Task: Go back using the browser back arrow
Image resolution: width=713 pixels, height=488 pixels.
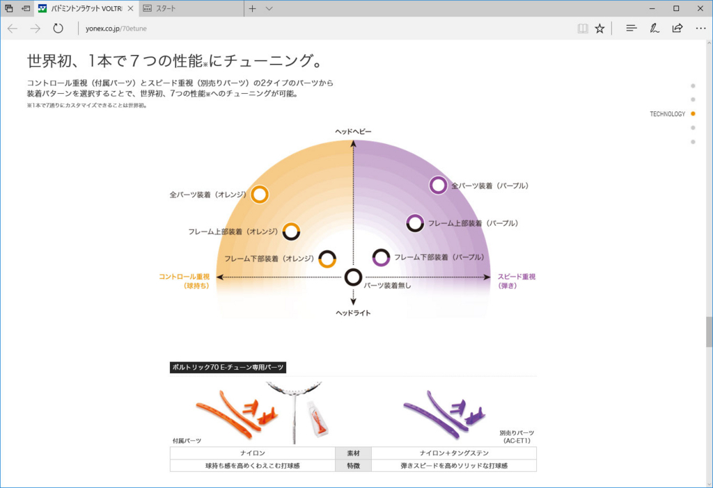Action: 13,29
